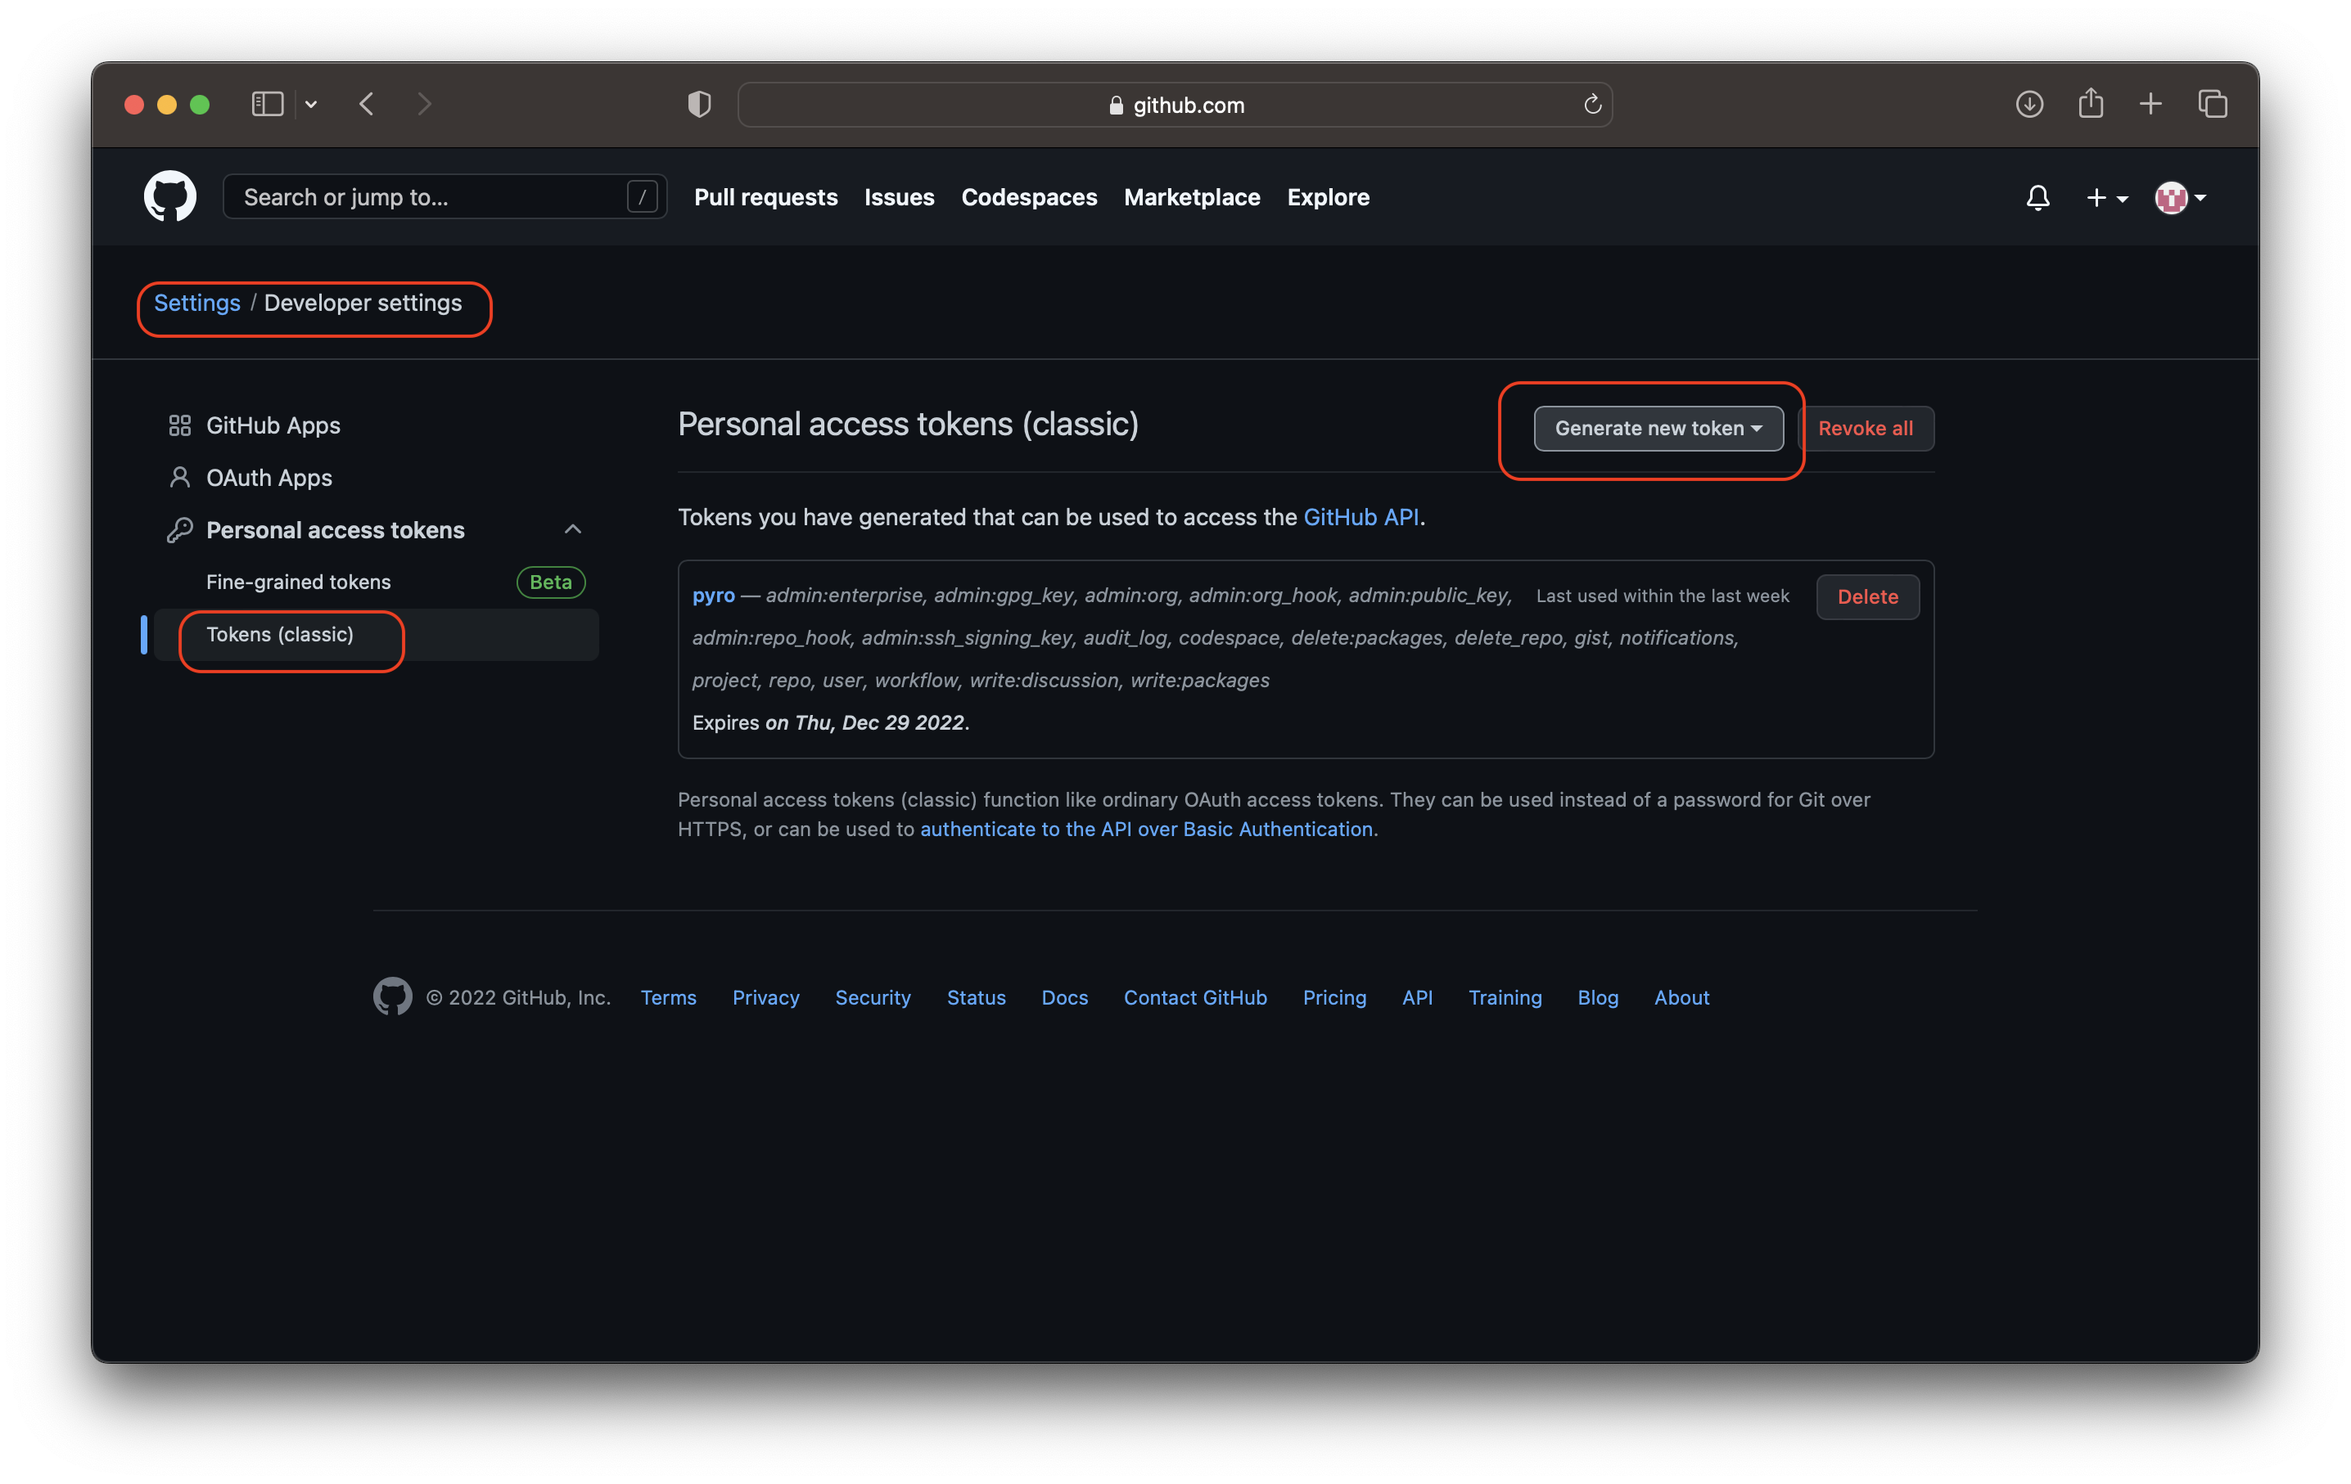Click Safari's privacy shield icon
The width and height of the screenshot is (2351, 1484).
tap(699, 105)
